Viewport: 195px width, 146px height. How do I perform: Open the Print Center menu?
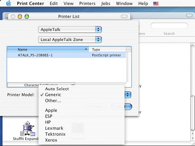point(30,4)
